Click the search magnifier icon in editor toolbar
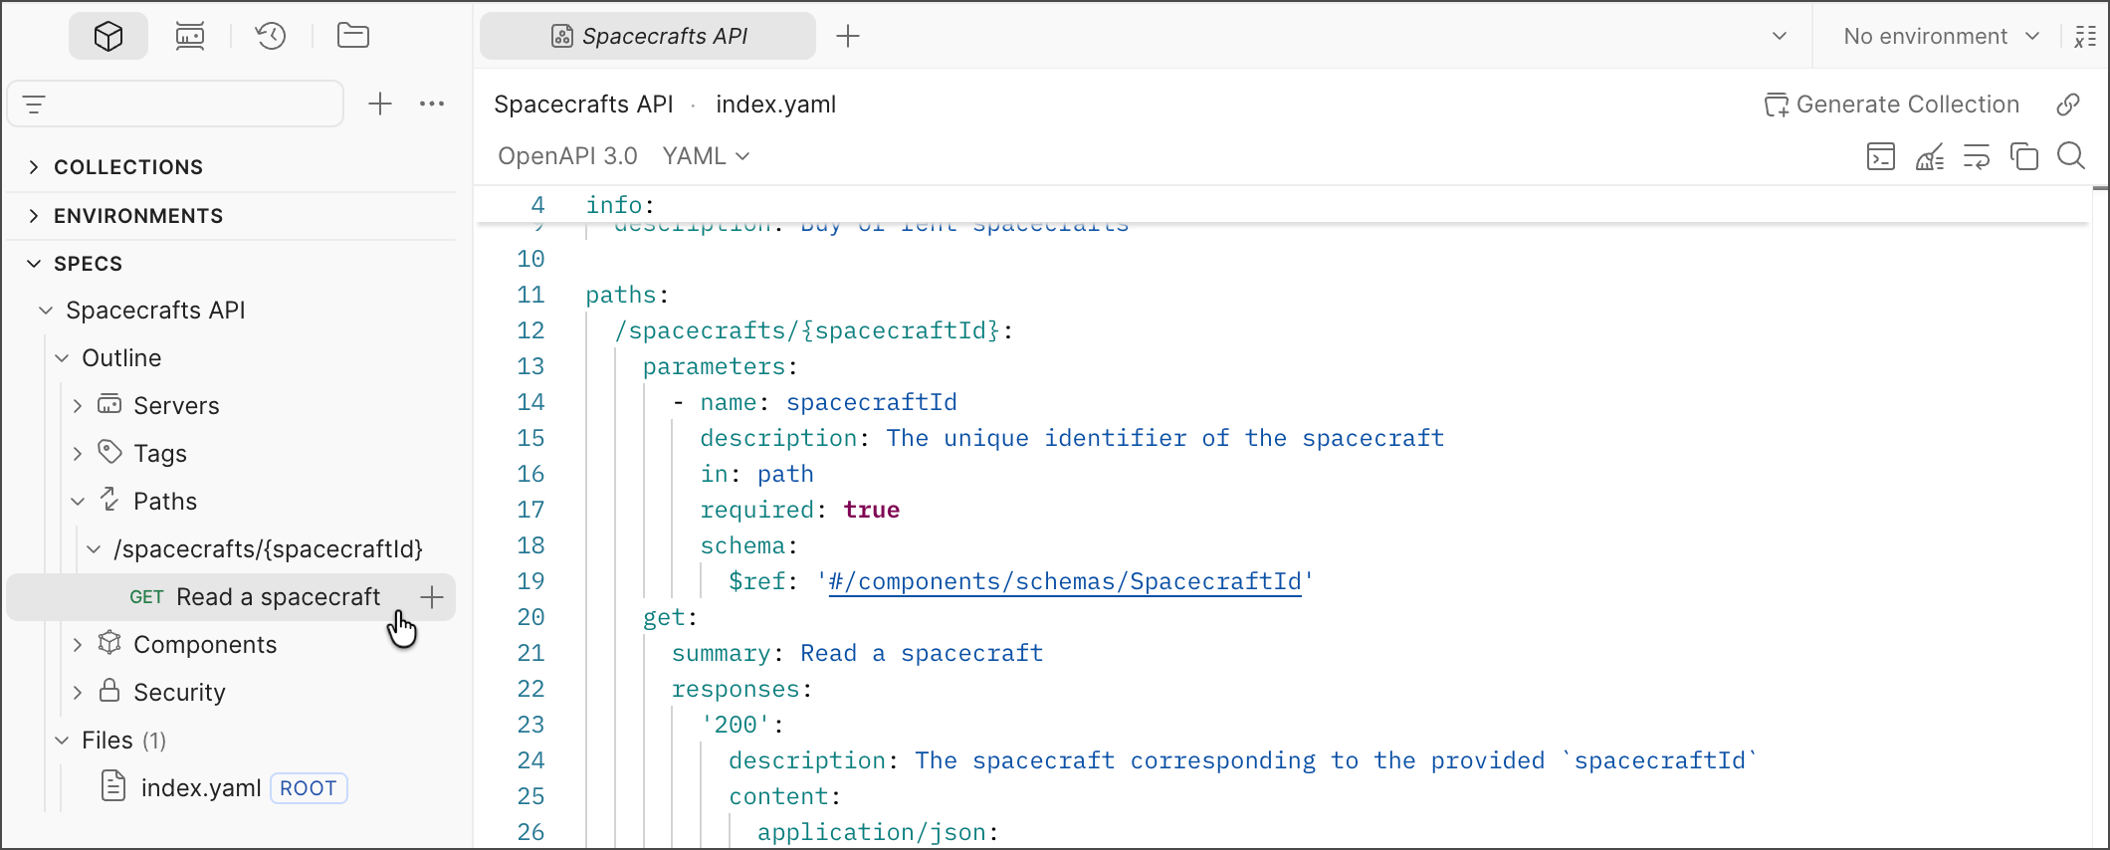2110x850 pixels. point(2071,156)
